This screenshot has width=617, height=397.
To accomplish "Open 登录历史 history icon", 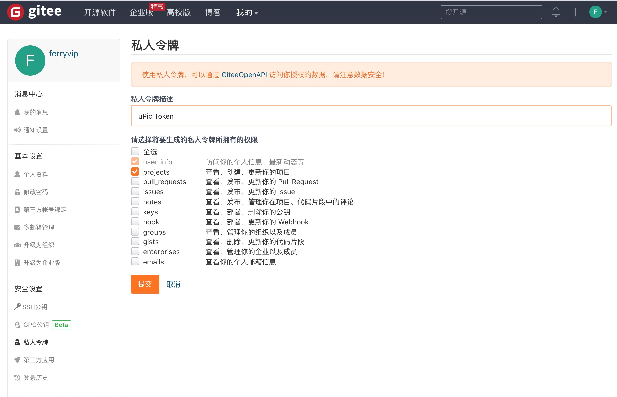I will 17,377.
